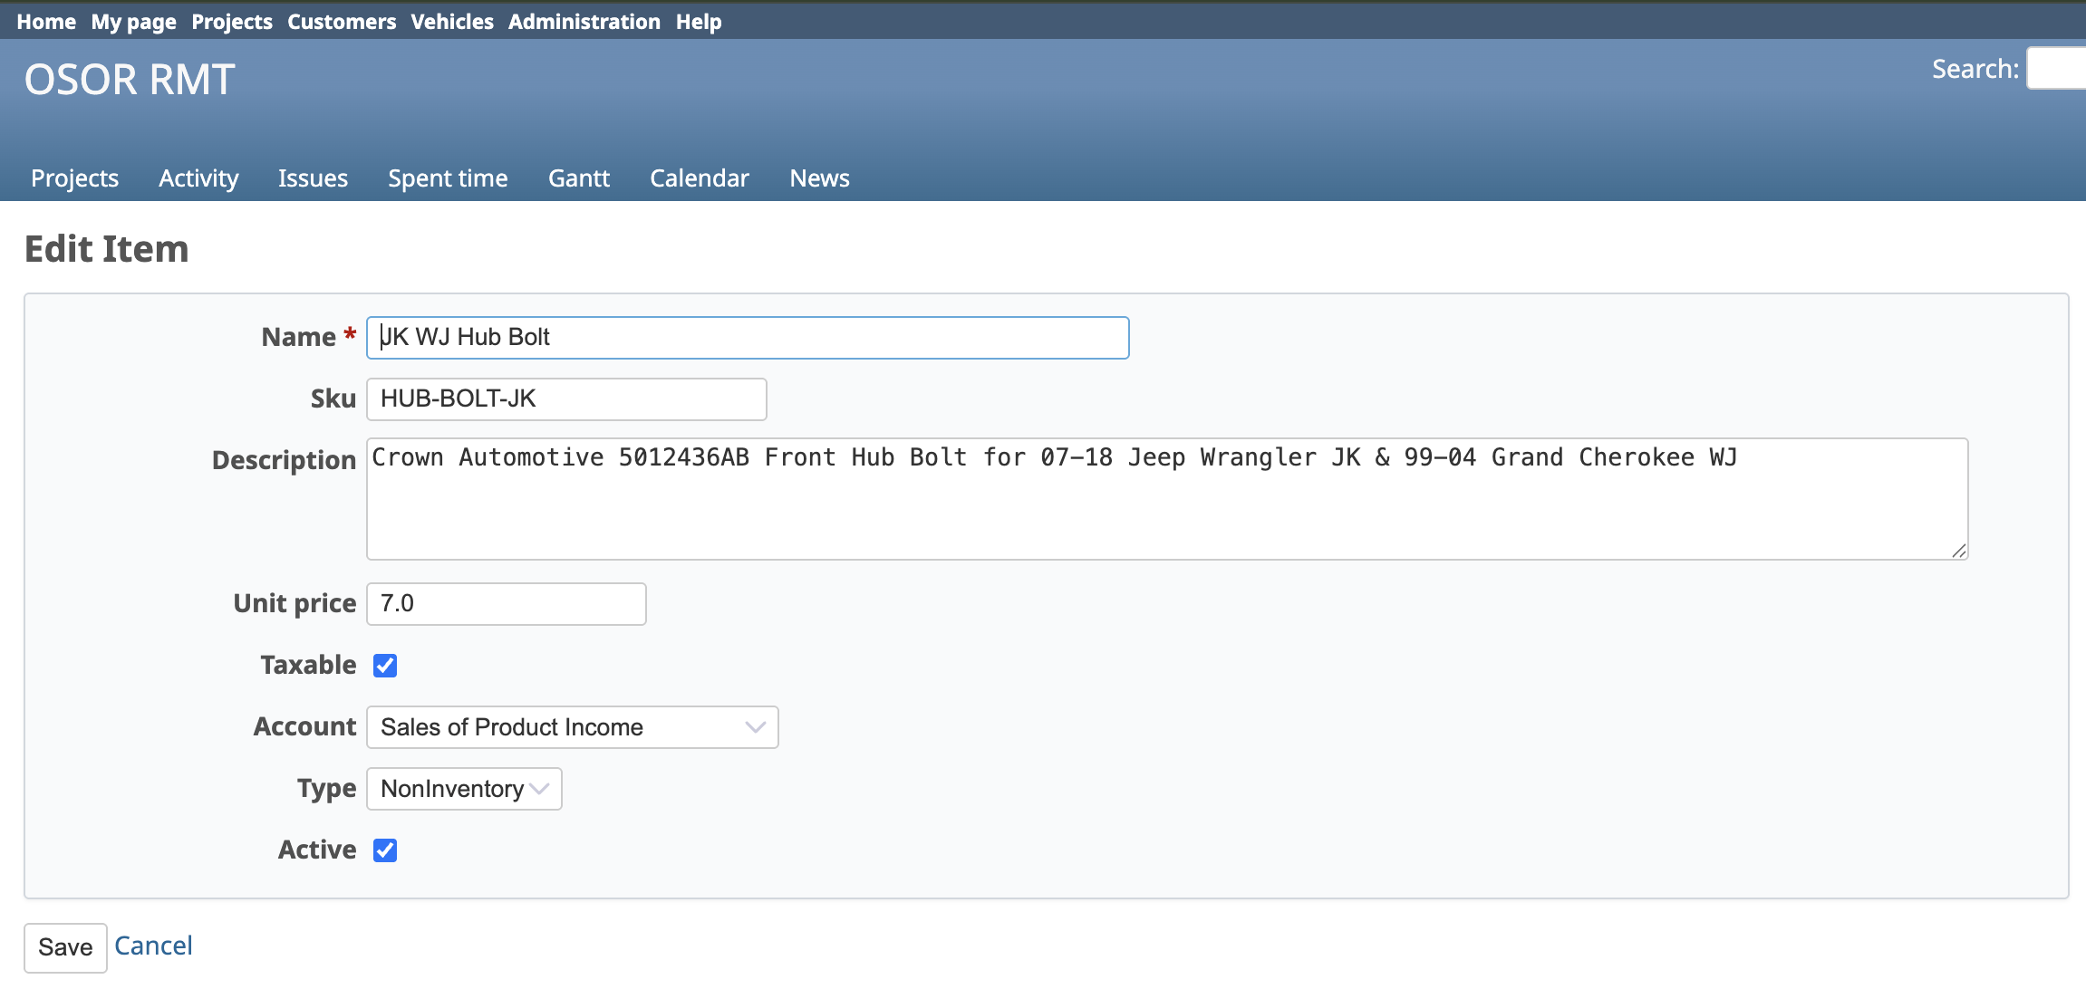
Task: Open the Spent time tab
Action: pos(448,178)
